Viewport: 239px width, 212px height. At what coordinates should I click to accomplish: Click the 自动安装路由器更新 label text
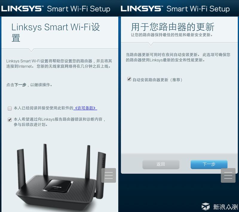[157, 80]
